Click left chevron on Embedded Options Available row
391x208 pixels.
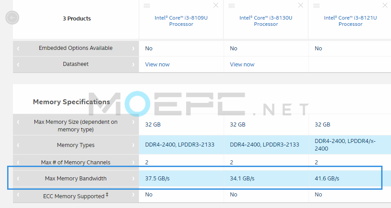[x=18, y=49]
